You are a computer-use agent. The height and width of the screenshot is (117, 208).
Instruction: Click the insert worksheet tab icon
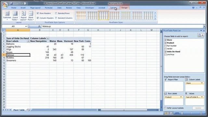point(28,110)
